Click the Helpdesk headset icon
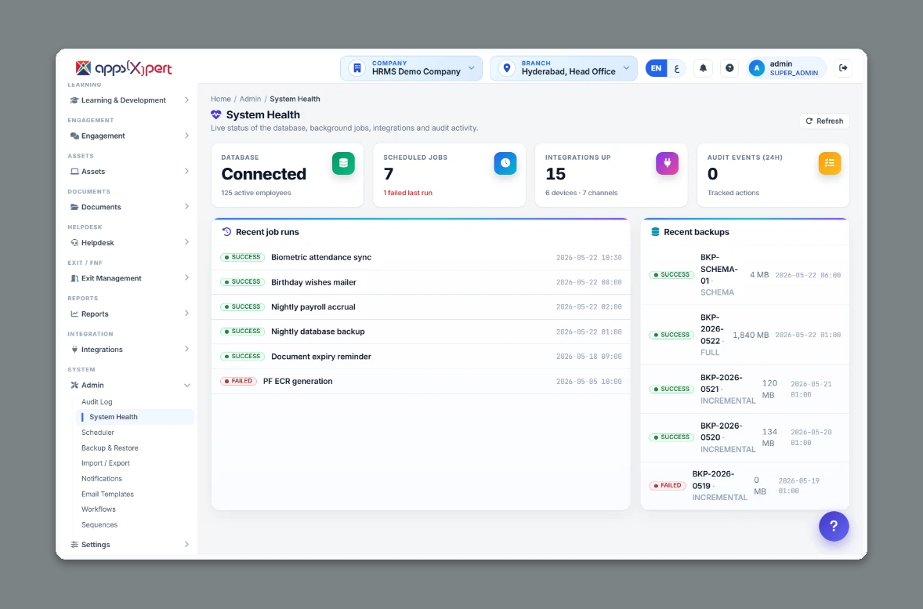Screen dimensions: 923x609 click(x=74, y=243)
